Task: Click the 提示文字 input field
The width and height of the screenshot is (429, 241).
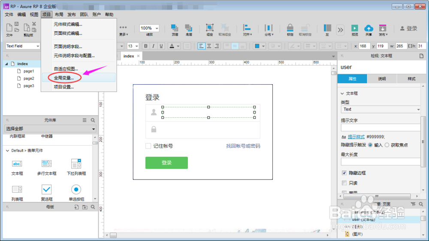Action: tap(381, 127)
